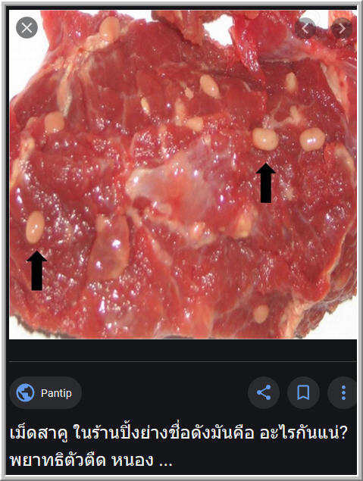The height and width of the screenshot is (481, 363).
Task: Open the title link starting with เม็ดสาคู
Action: click(179, 433)
